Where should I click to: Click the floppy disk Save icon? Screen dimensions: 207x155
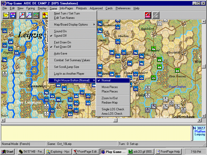[13, 15]
